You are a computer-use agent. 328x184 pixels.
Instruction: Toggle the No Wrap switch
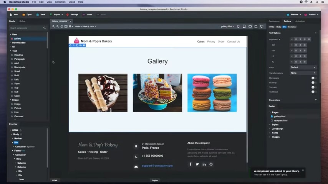pos(313,83)
